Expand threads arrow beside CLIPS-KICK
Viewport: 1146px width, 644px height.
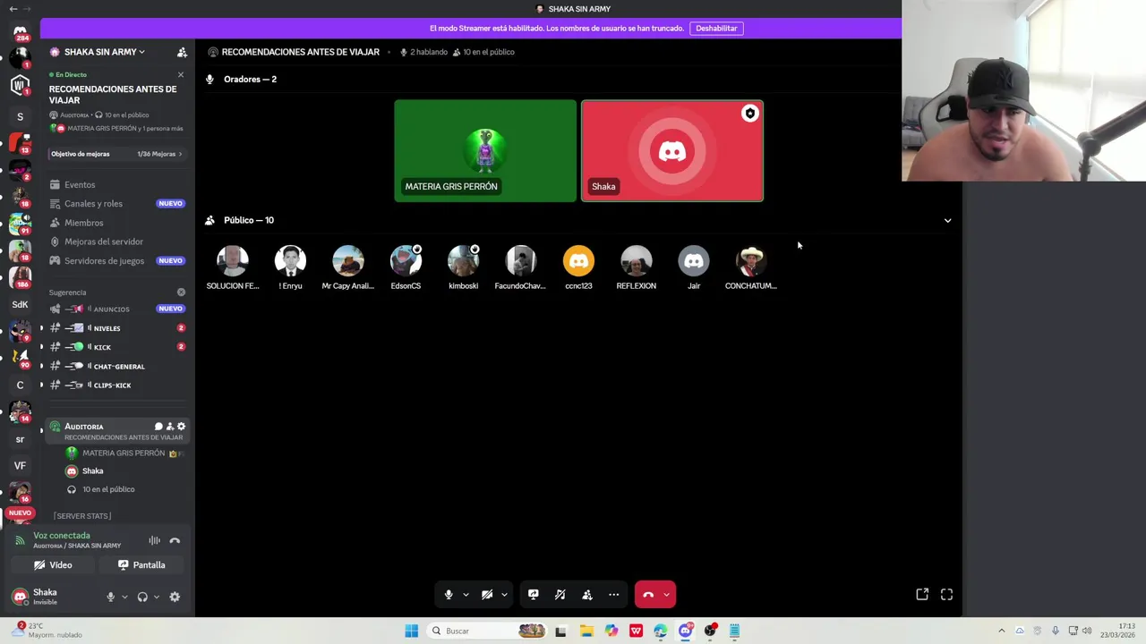[41, 385]
